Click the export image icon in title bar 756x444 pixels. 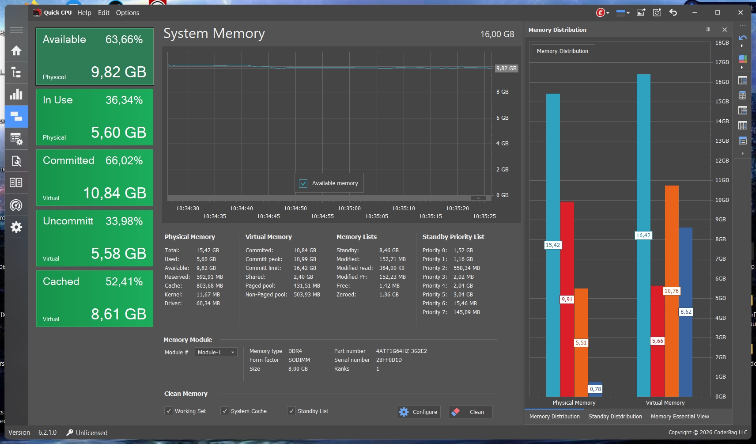(641, 12)
